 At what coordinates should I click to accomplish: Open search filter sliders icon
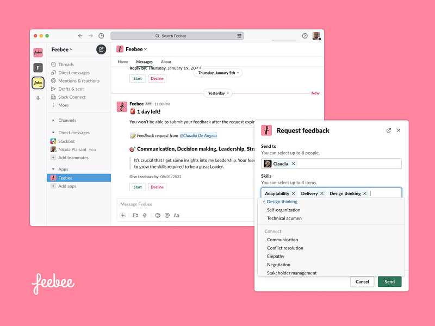coord(239,36)
